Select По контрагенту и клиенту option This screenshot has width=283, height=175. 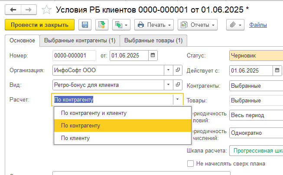click(94, 113)
